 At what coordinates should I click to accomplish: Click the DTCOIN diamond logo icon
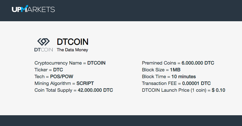tap(44, 42)
